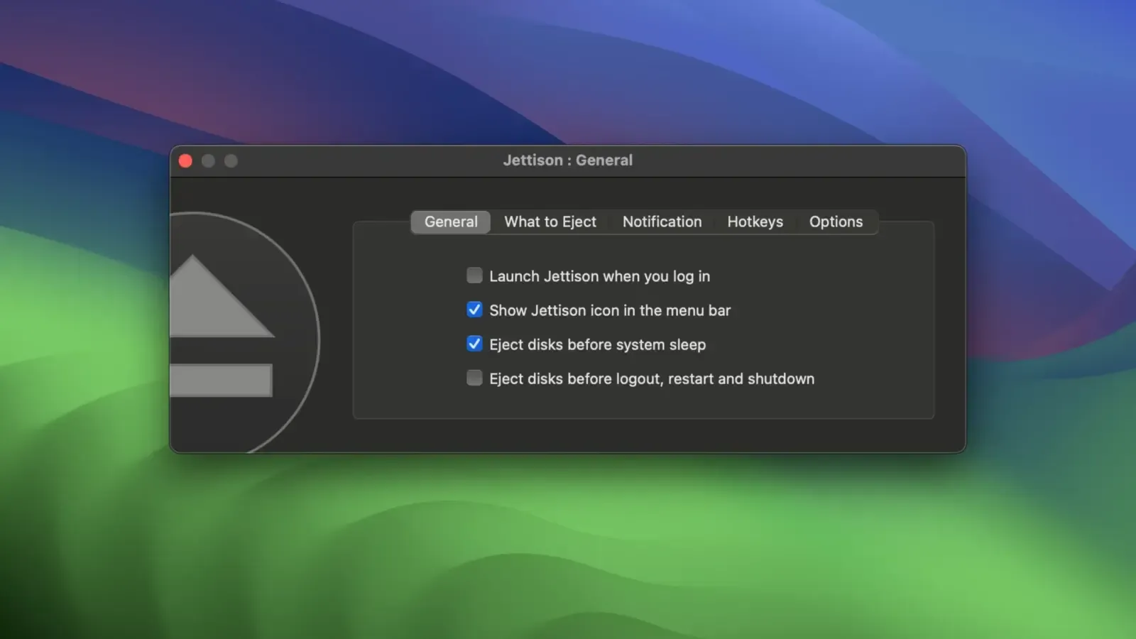This screenshot has width=1136, height=639.
Task: Click the "Eject disks before system sleep" label text
Action: click(x=597, y=344)
